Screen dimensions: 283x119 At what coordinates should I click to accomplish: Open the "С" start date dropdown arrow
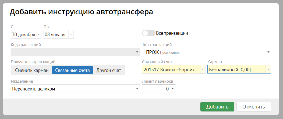39,34
